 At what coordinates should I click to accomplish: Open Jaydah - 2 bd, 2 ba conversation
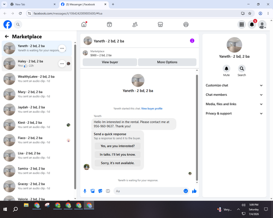[37, 110]
